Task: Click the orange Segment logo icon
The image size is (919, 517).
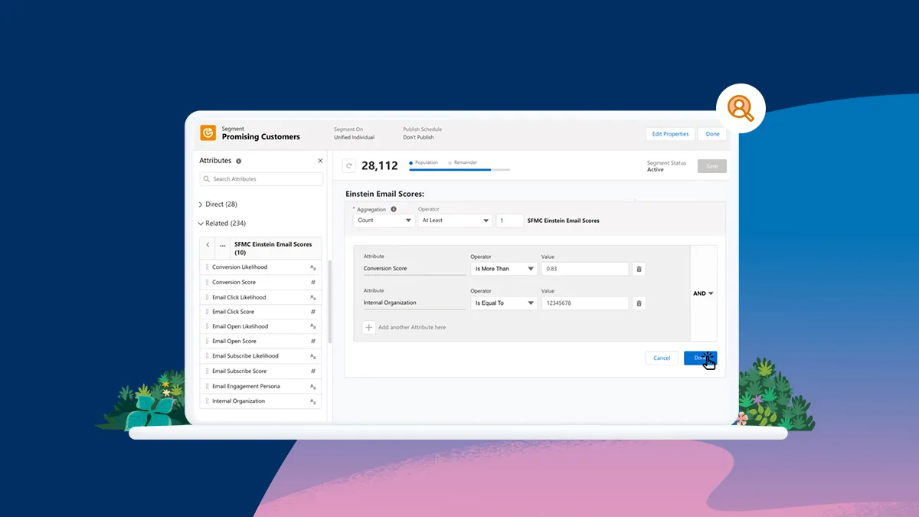Action: coord(207,133)
